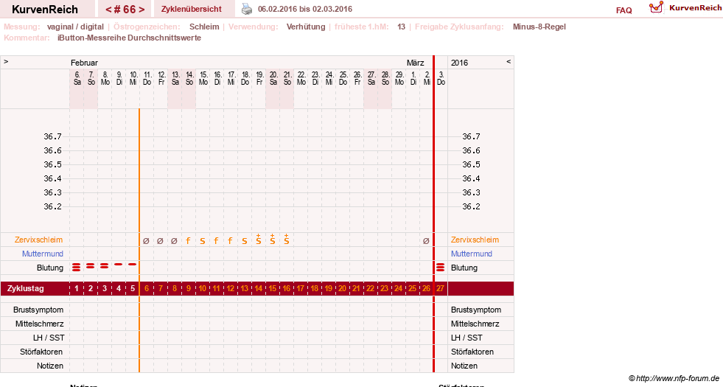Click the left Notizen row label
This screenshot has width=723, height=387.
pos(50,366)
